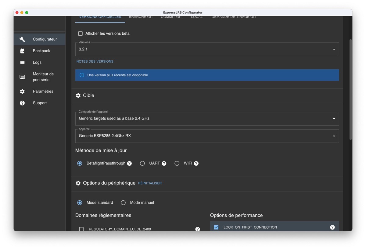Select WIFI update method
Image resolution: width=366 pixels, height=249 pixels.
[x=177, y=163]
